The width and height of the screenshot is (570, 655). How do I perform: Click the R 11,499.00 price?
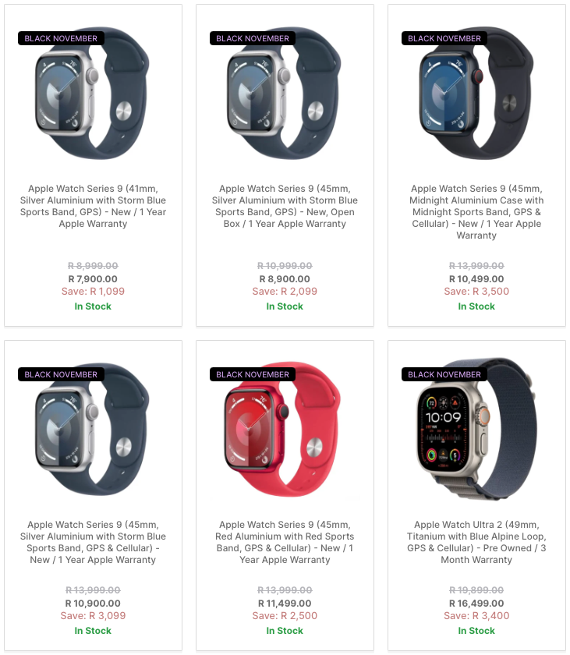[285, 604]
